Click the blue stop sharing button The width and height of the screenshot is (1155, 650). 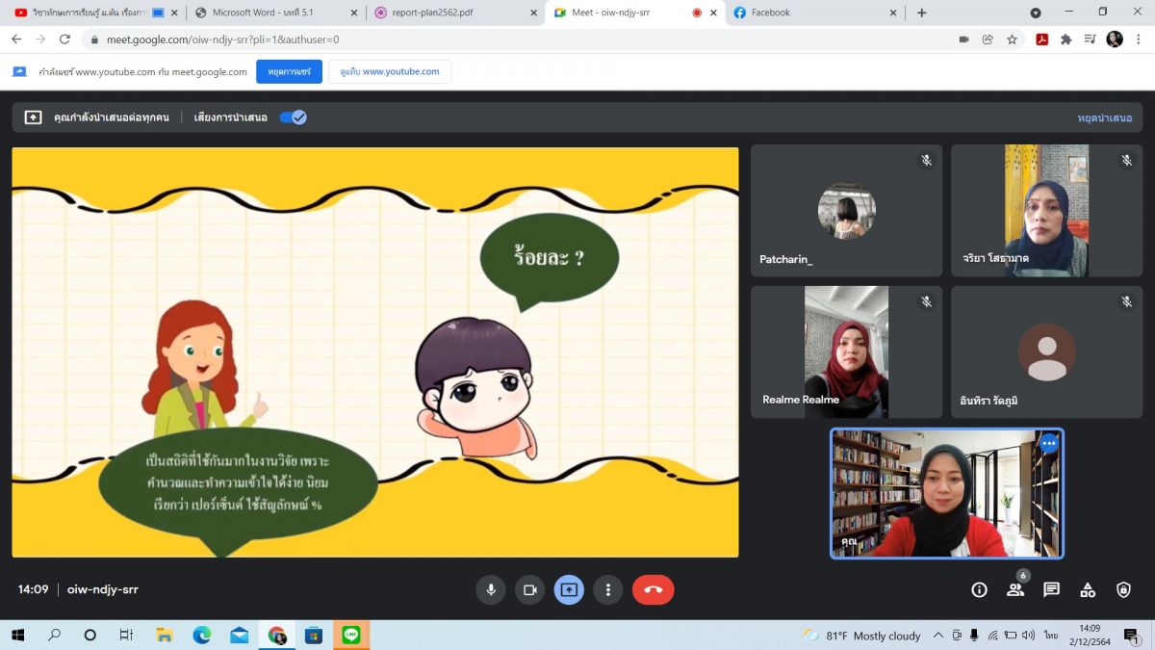(x=289, y=71)
